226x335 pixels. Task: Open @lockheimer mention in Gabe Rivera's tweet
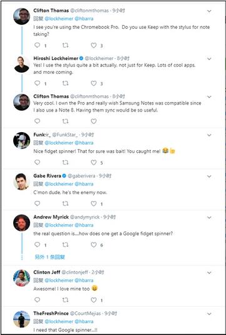coord(59,184)
